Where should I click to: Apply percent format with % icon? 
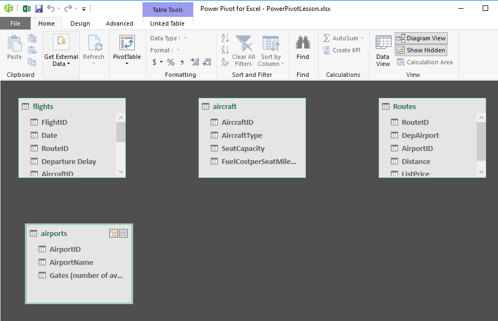click(171, 62)
